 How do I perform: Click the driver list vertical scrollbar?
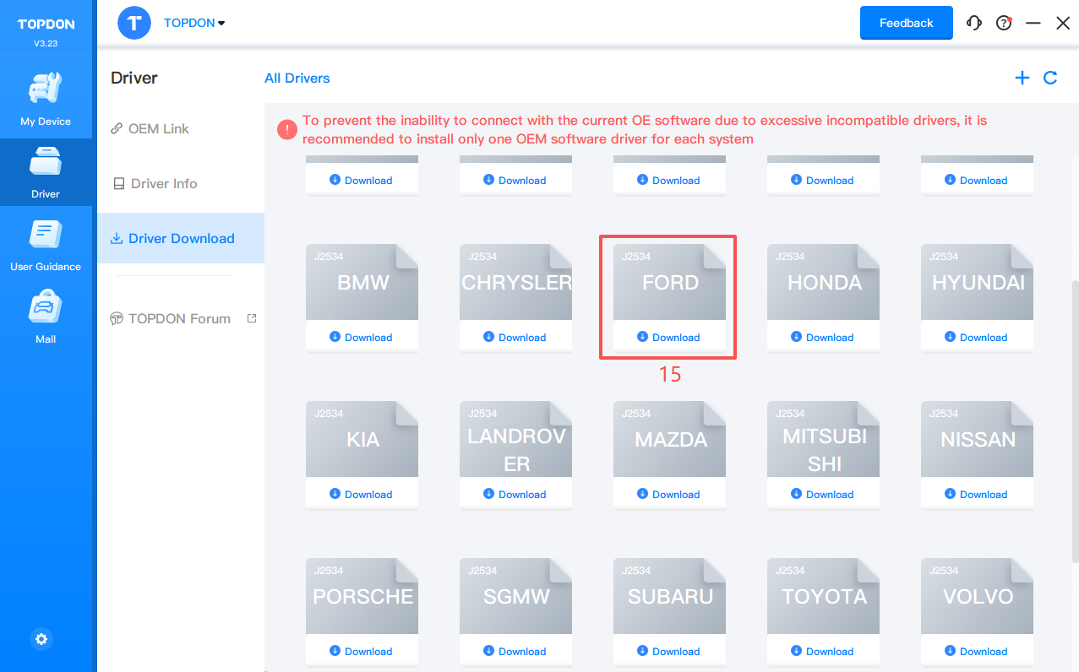point(1074,422)
